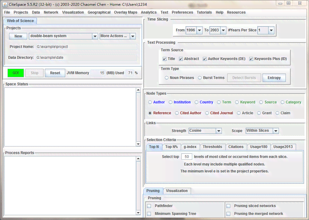Open the Projects menu

(x=21, y=12)
